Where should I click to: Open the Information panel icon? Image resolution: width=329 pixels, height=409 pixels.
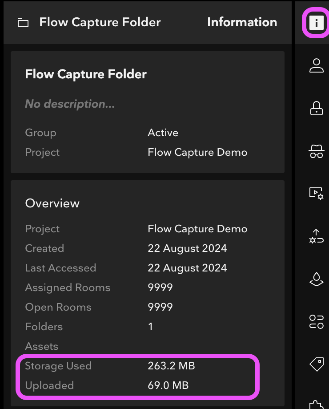click(316, 23)
